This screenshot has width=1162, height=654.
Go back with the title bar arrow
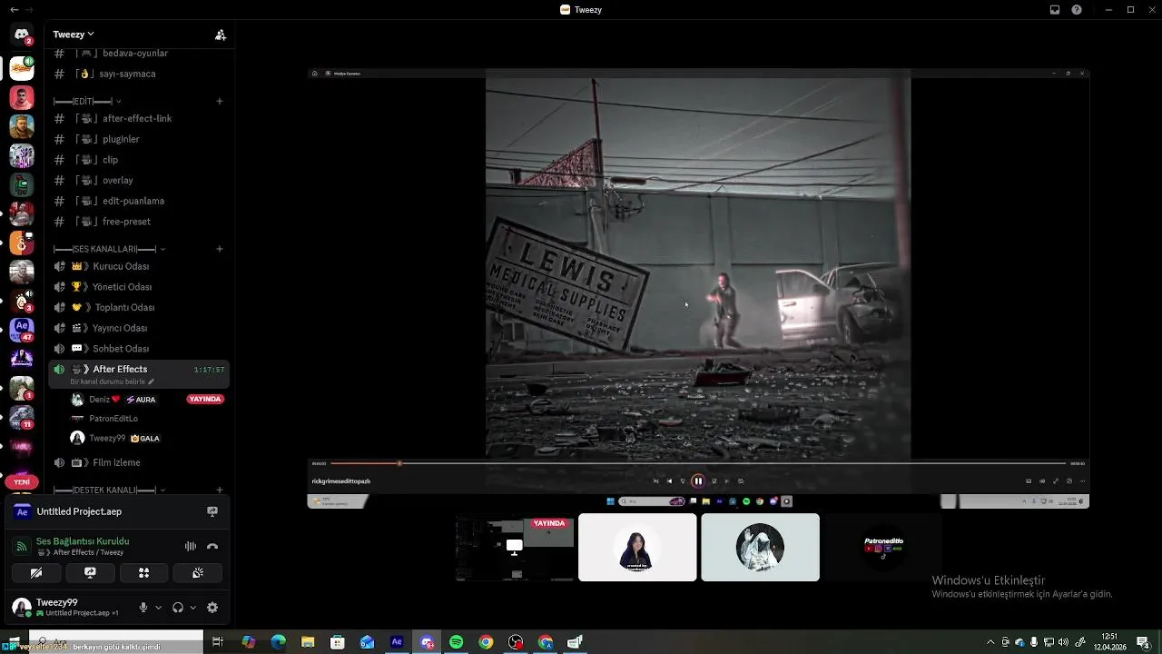pos(14,10)
